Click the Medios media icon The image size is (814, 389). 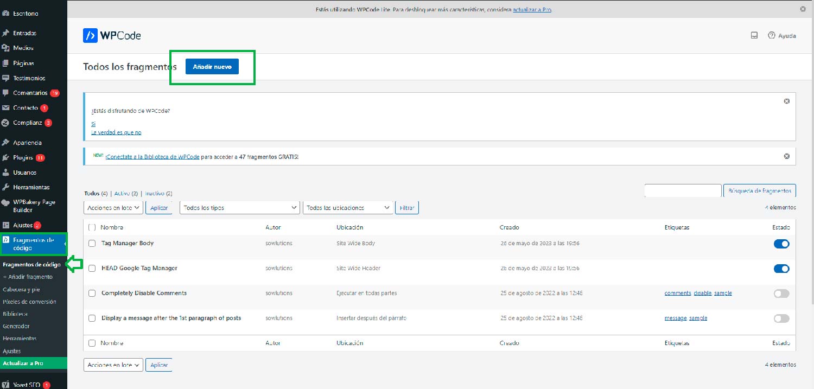click(5, 48)
